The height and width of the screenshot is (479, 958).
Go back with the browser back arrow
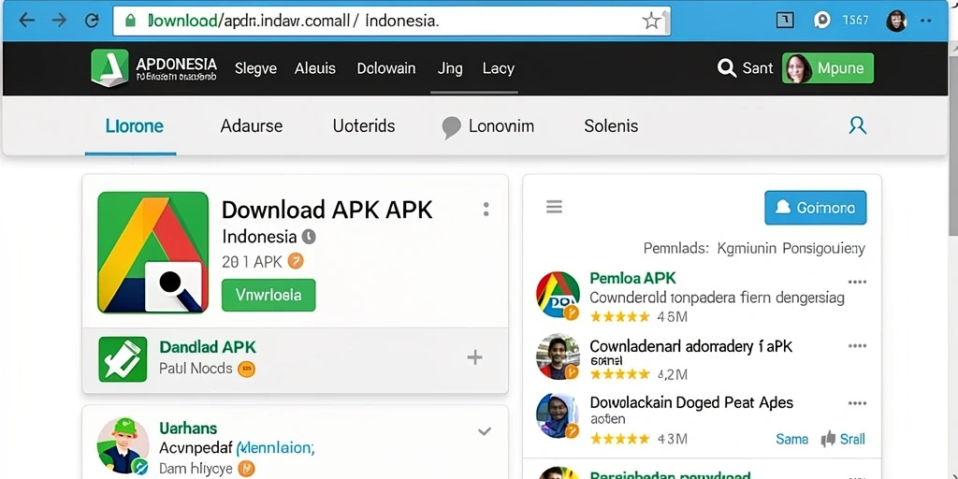click(26, 21)
